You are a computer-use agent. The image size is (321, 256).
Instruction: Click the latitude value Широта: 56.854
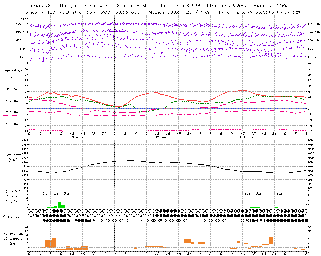click(x=227, y=6)
